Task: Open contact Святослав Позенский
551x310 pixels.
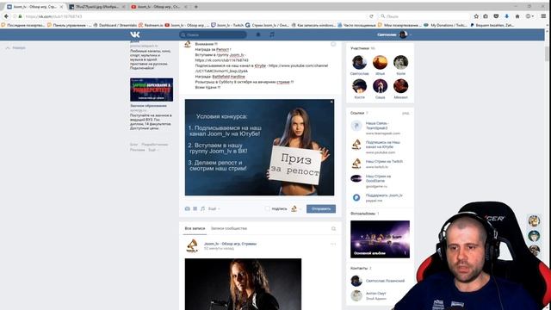Action: point(385,281)
